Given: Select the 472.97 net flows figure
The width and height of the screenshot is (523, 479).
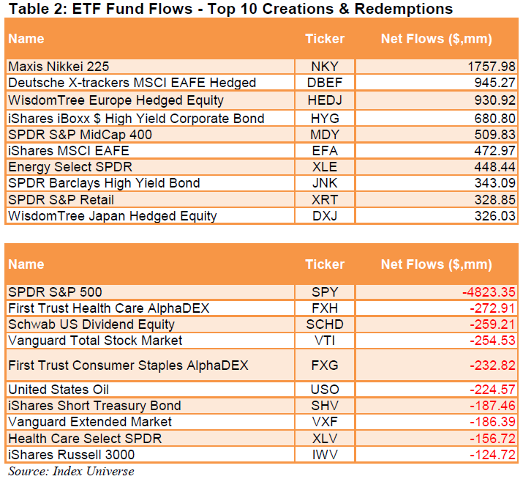Looking at the screenshot, I should (494, 151).
